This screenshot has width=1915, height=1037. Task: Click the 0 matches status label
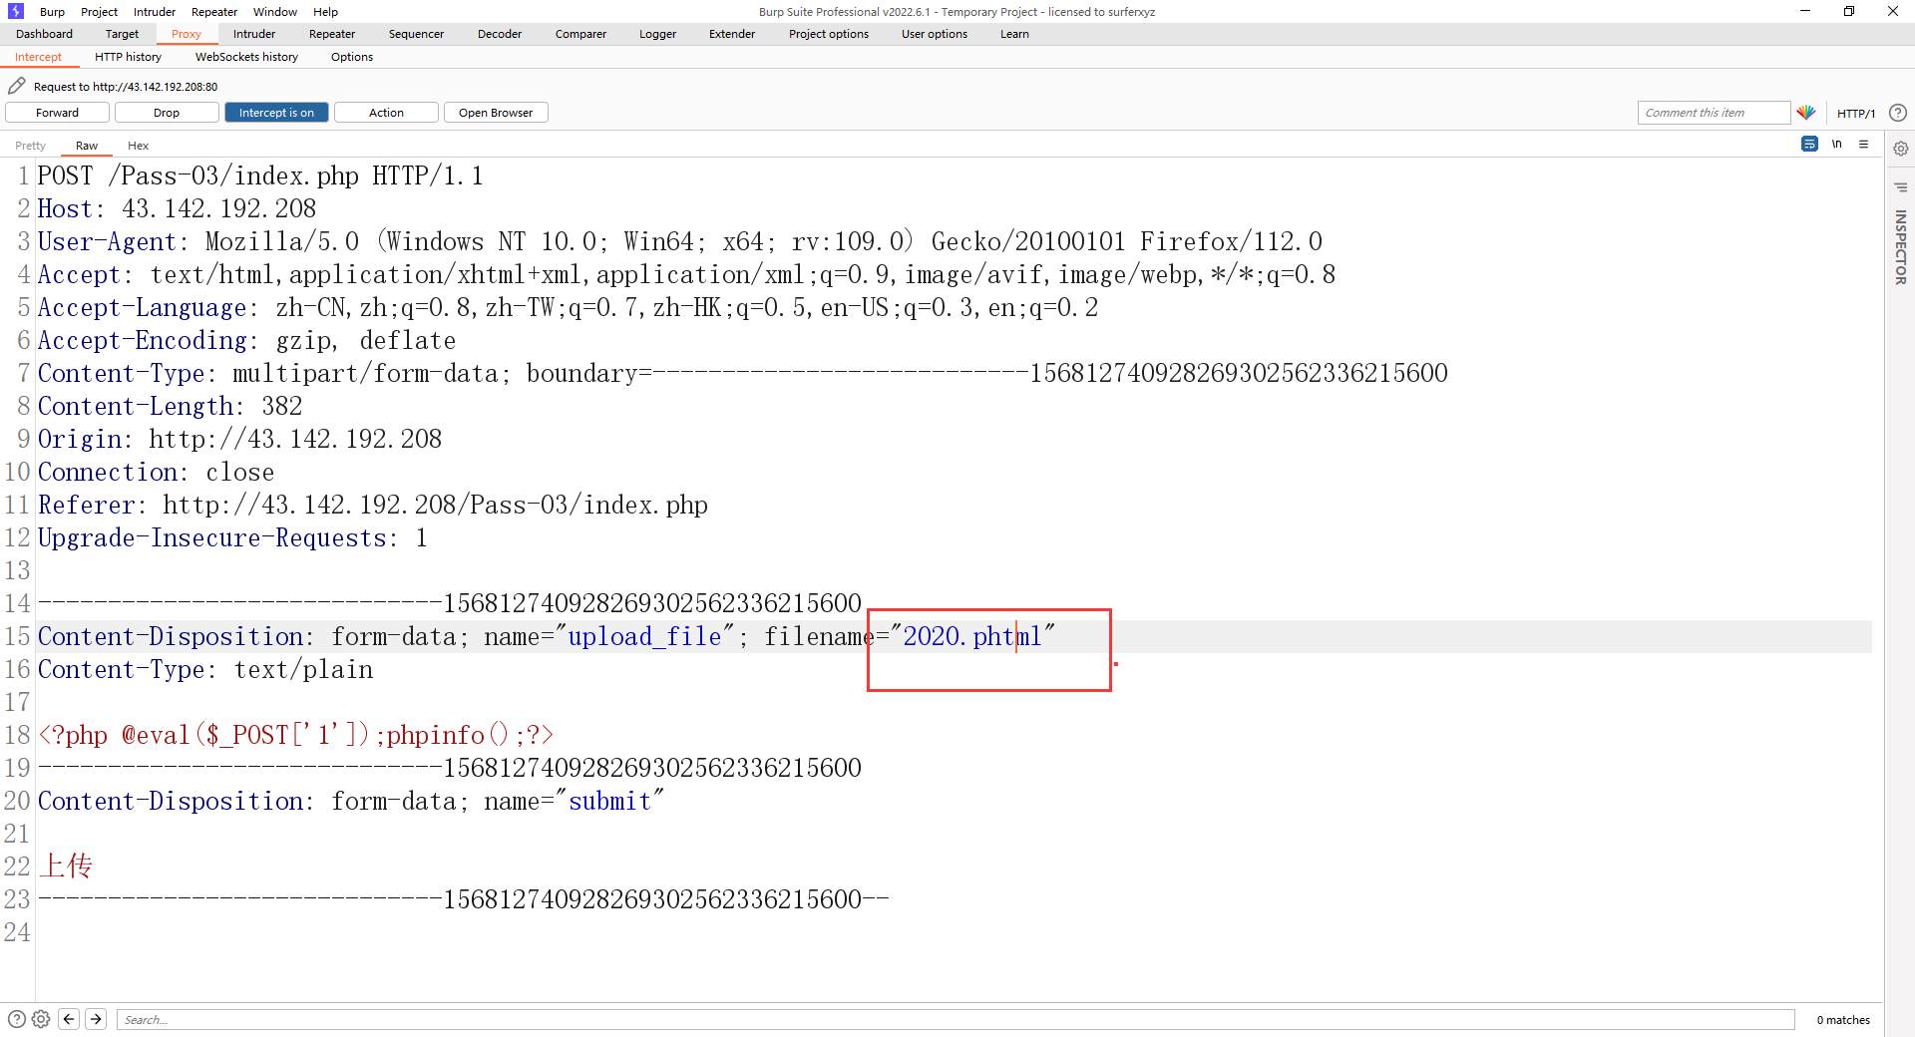[1843, 1020]
